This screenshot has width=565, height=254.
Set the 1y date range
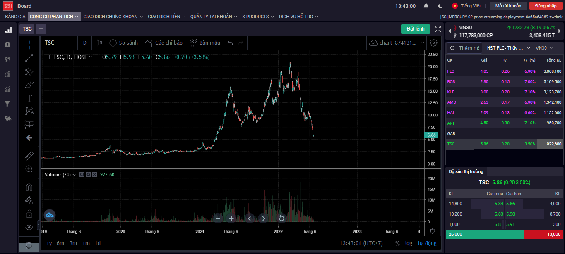[49, 243]
